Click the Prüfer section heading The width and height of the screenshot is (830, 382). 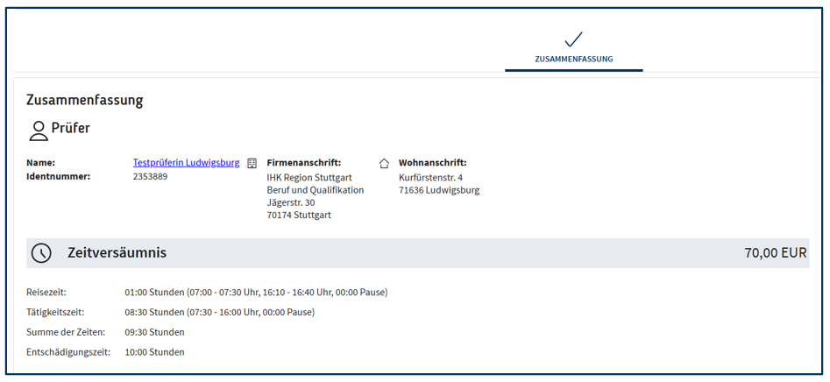[70, 129]
